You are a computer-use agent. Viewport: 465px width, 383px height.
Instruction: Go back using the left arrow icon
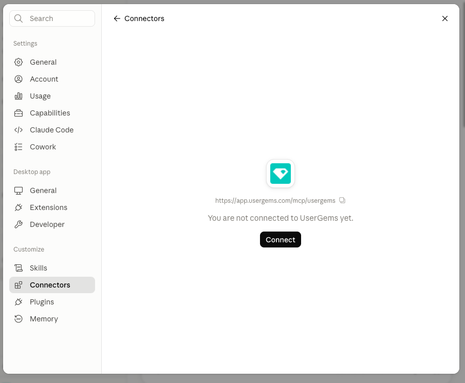pos(117,18)
